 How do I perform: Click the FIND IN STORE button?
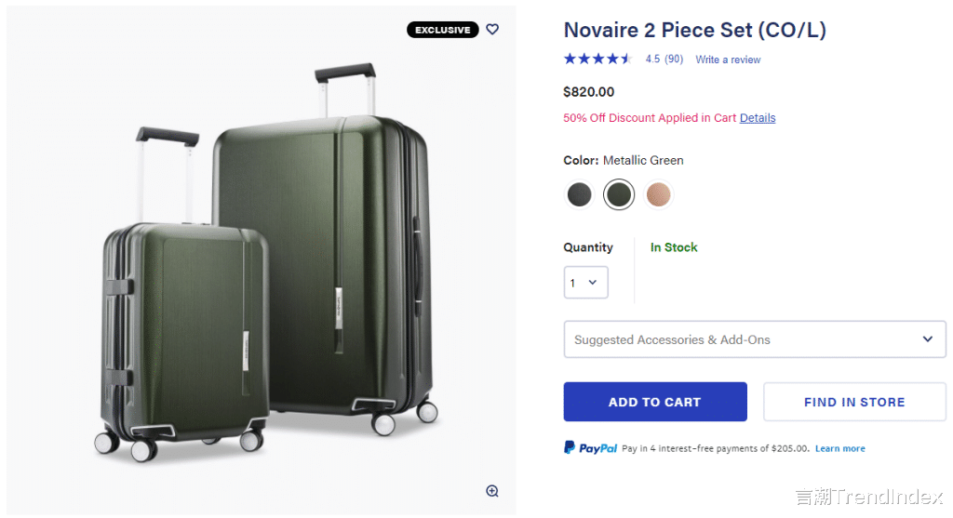point(854,402)
